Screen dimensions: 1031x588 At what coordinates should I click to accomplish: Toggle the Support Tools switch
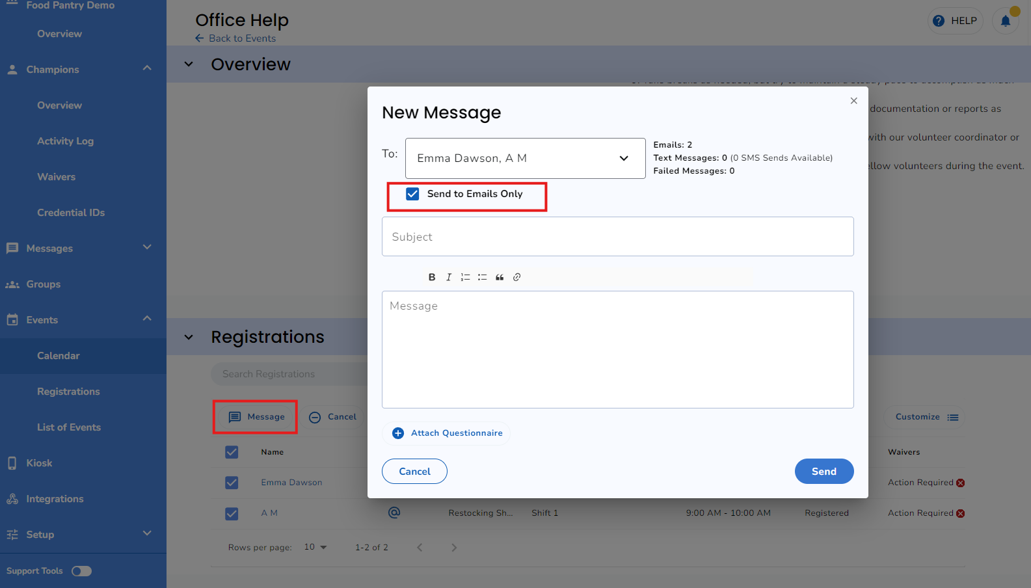pyautogui.click(x=81, y=571)
